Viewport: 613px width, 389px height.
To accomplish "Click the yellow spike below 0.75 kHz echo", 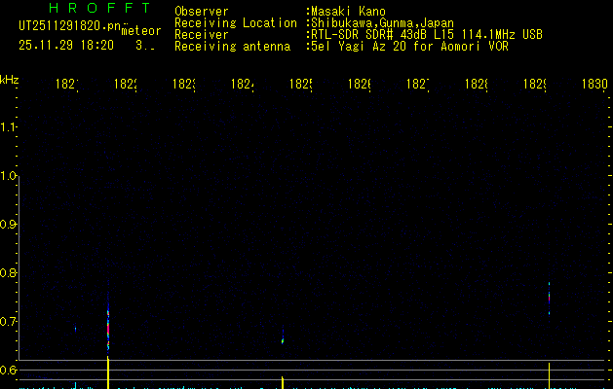I will pyautogui.click(x=550, y=375).
